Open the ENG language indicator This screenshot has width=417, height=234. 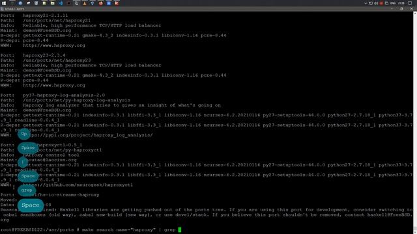coord(393,3)
